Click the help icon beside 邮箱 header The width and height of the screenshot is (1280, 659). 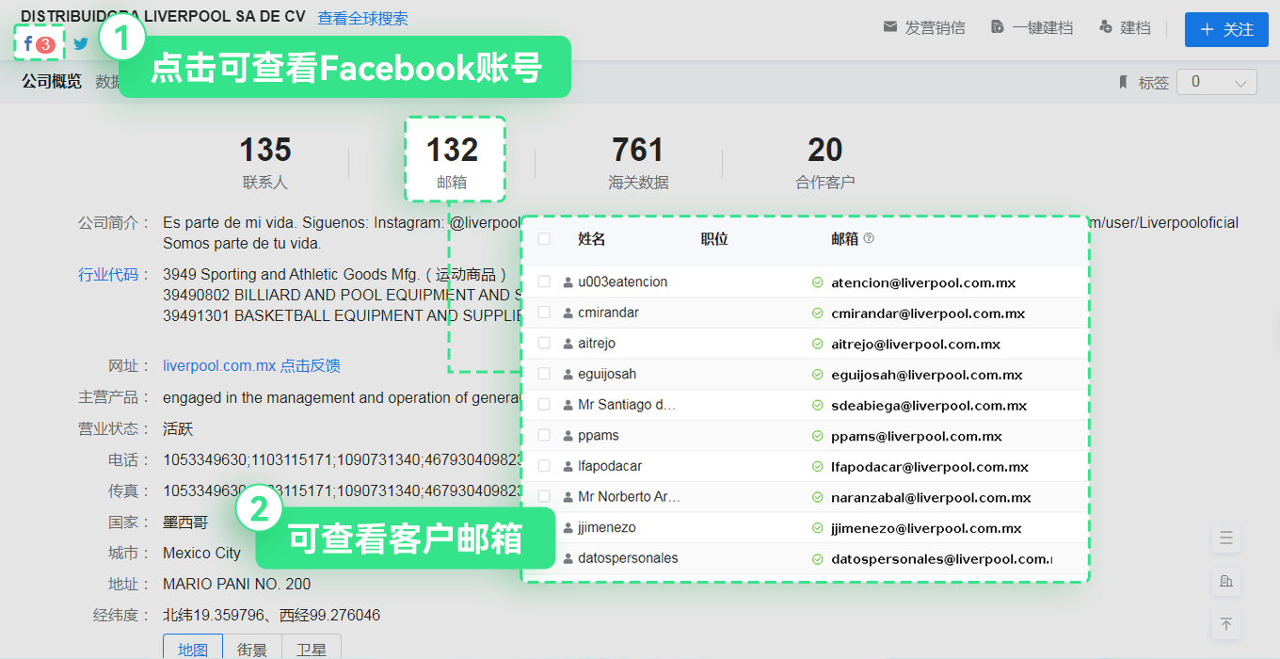click(869, 239)
